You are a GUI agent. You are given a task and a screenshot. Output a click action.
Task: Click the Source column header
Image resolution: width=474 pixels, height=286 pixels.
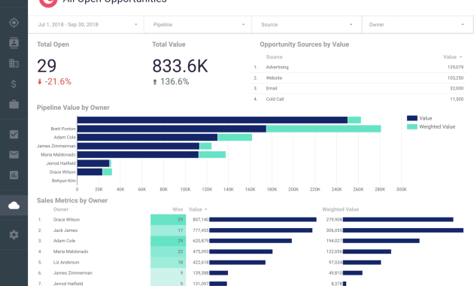pos(274,57)
